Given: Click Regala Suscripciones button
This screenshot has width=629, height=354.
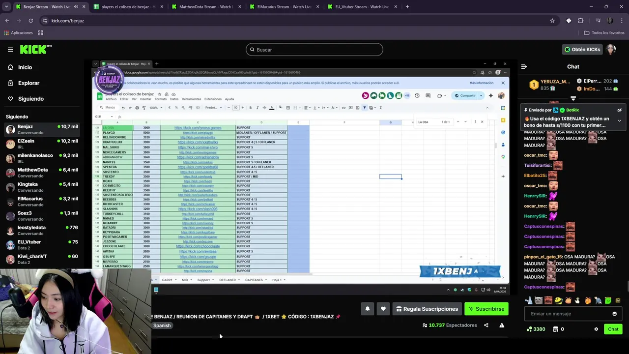Looking at the screenshot, I should [x=427, y=309].
